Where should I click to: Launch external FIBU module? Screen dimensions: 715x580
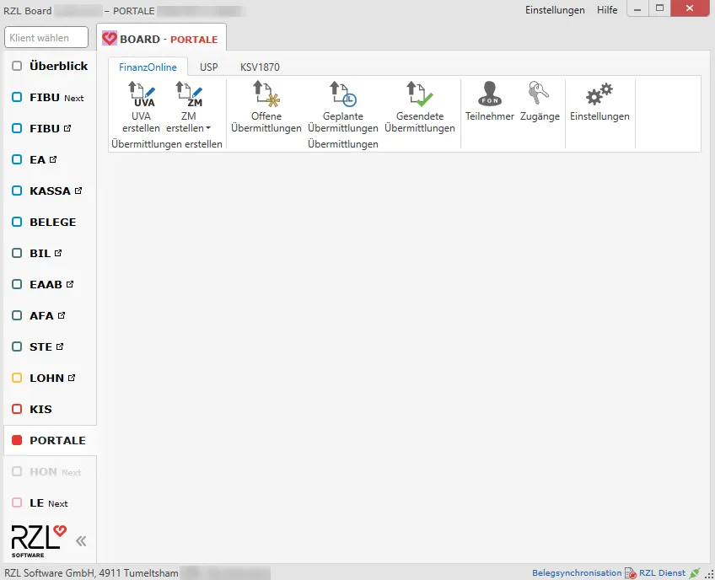pos(50,129)
